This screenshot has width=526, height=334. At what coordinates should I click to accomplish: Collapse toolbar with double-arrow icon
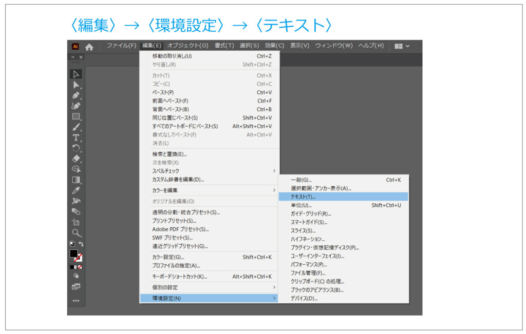tap(73, 57)
